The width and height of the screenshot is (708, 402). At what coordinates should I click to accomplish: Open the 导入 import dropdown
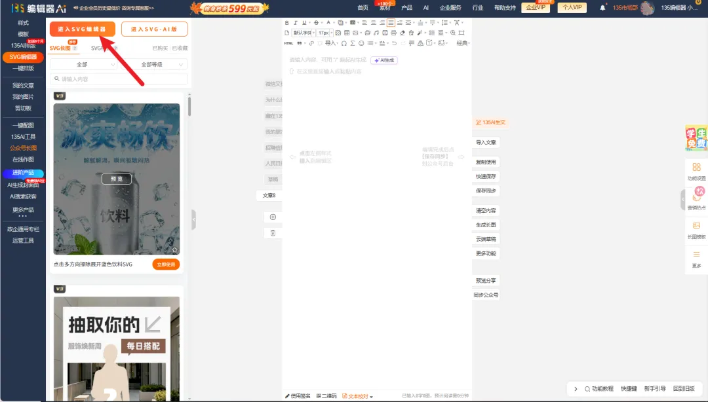332,43
